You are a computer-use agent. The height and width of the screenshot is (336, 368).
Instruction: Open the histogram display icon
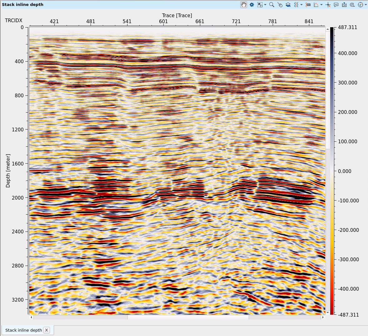[316, 5]
